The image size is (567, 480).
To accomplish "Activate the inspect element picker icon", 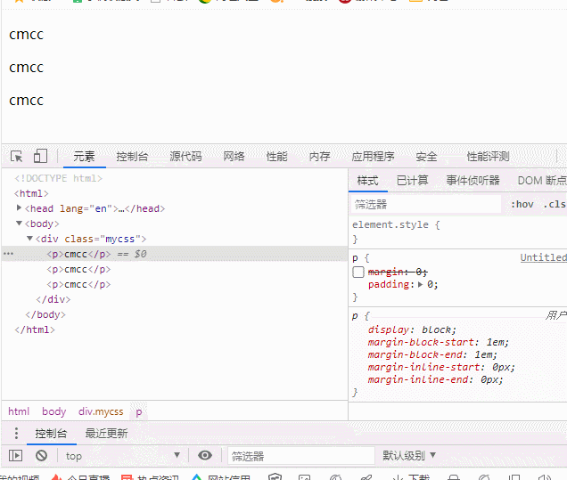I will 17,157.
